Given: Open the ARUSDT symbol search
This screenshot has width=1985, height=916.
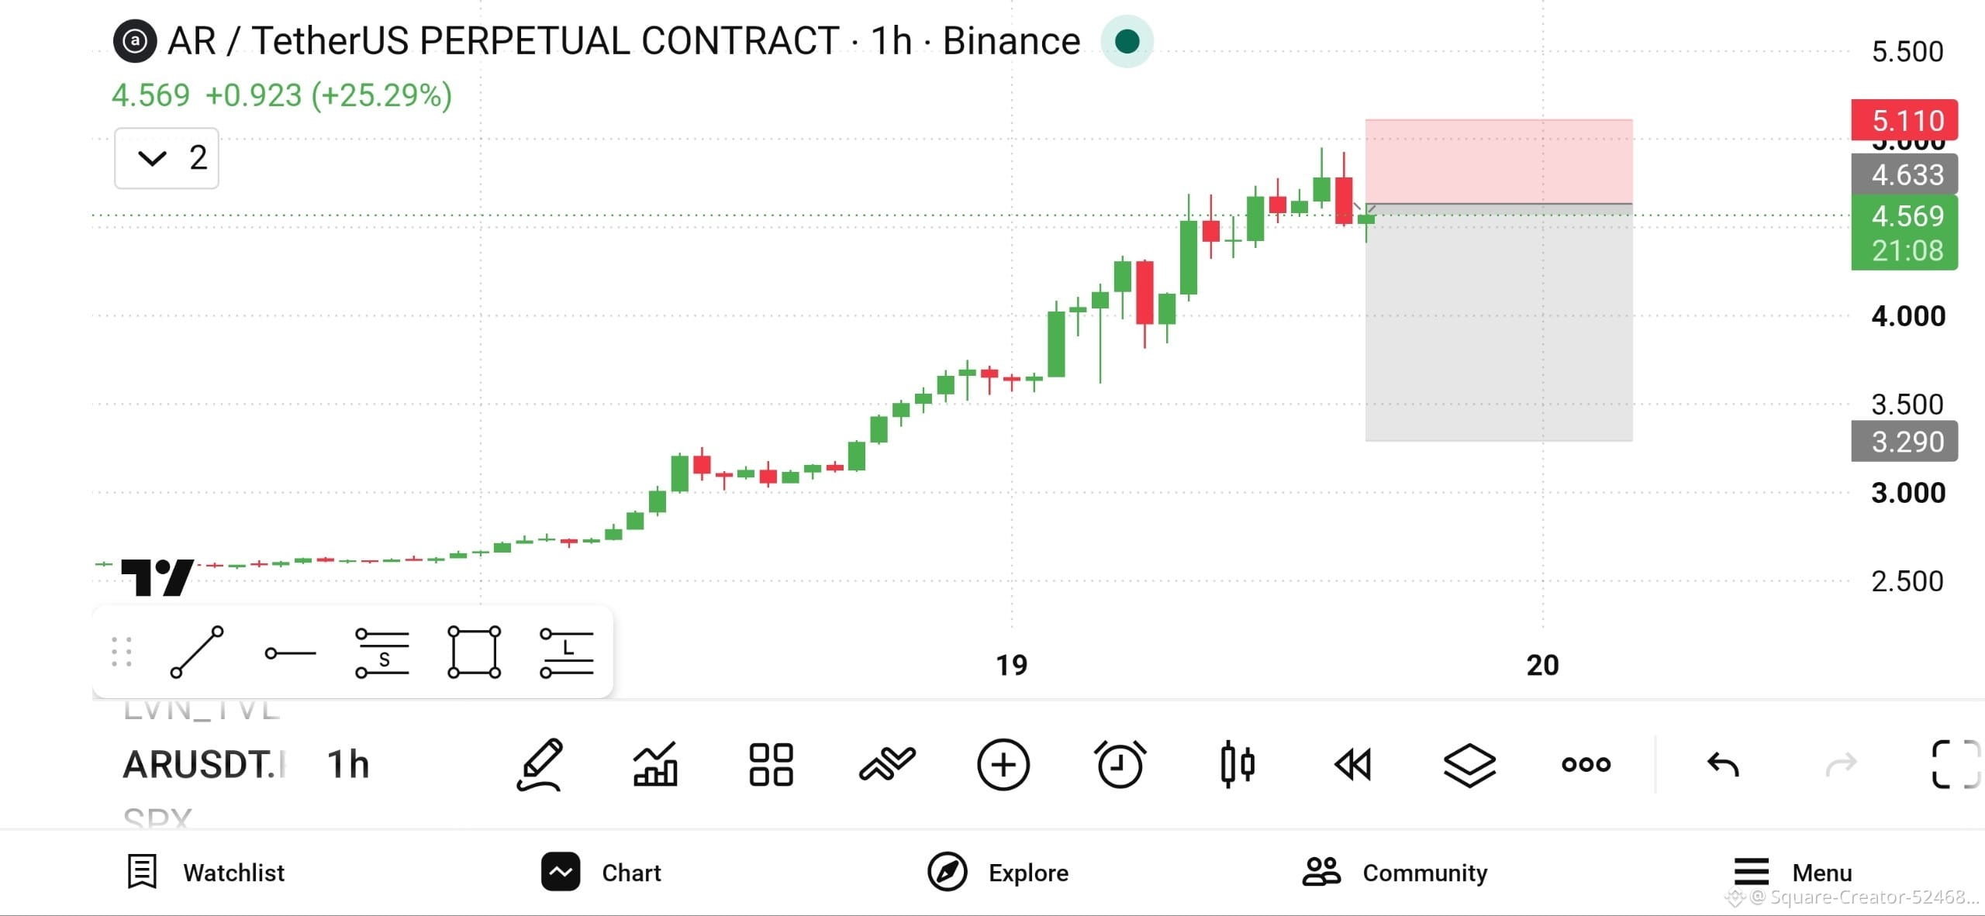Looking at the screenshot, I should [x=204, y=764].
